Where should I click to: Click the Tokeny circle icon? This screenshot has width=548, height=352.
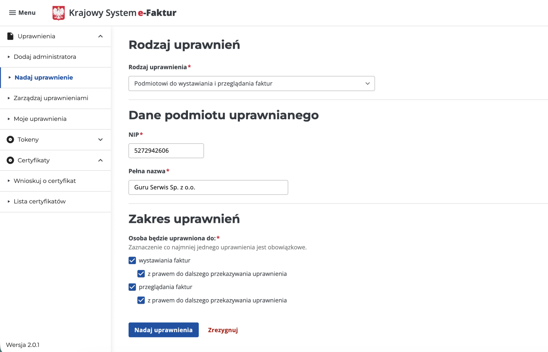(10, 140)
